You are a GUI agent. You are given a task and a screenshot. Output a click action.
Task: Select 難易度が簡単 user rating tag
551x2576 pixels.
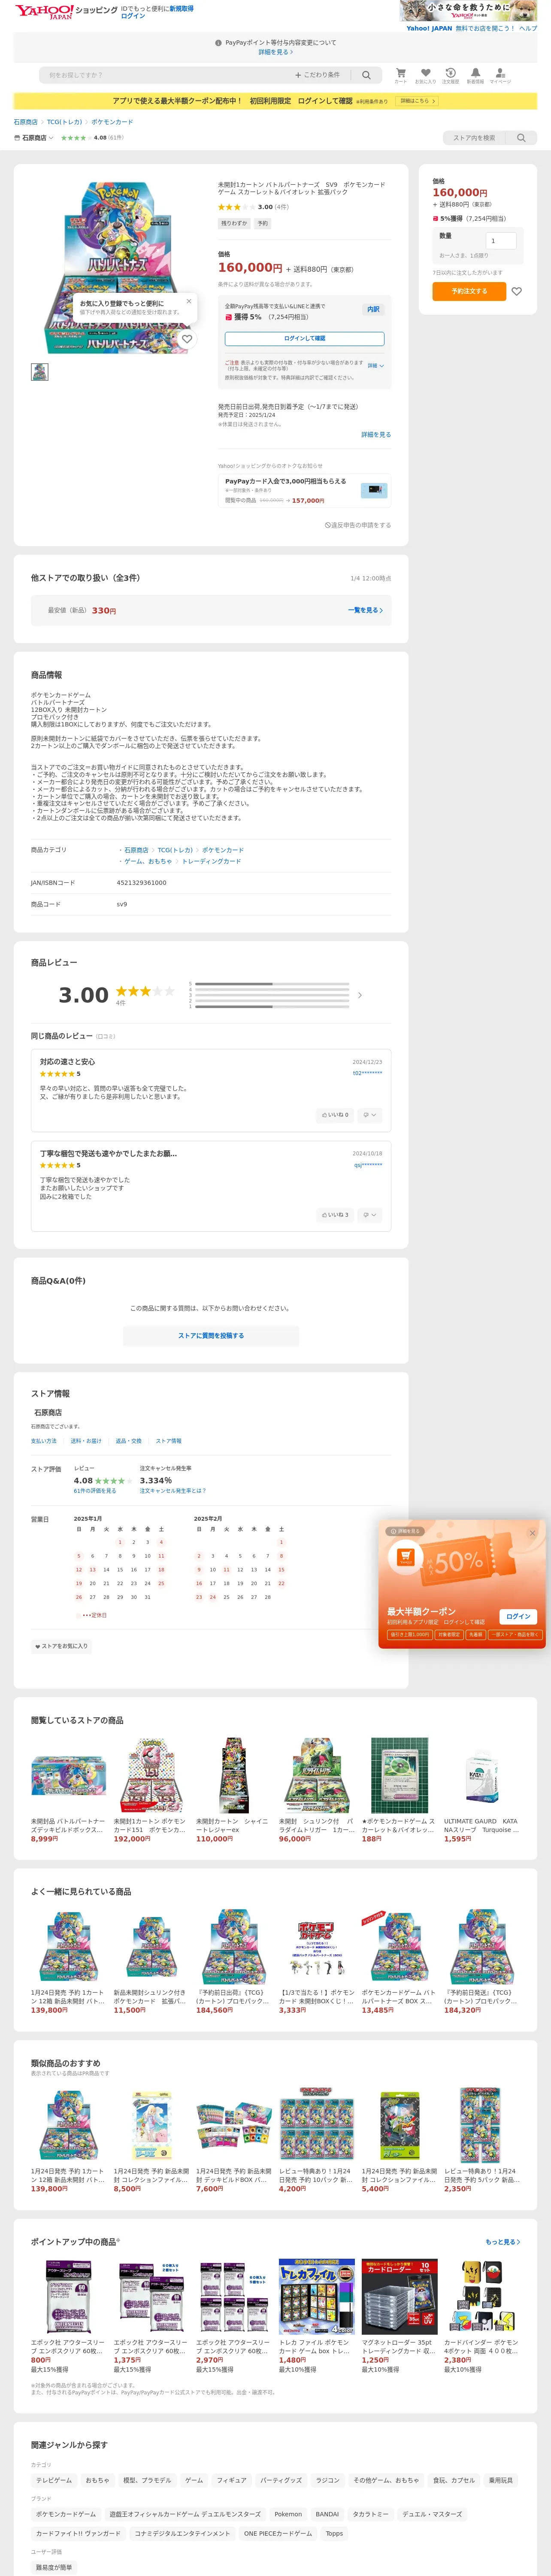(54, 2567)
